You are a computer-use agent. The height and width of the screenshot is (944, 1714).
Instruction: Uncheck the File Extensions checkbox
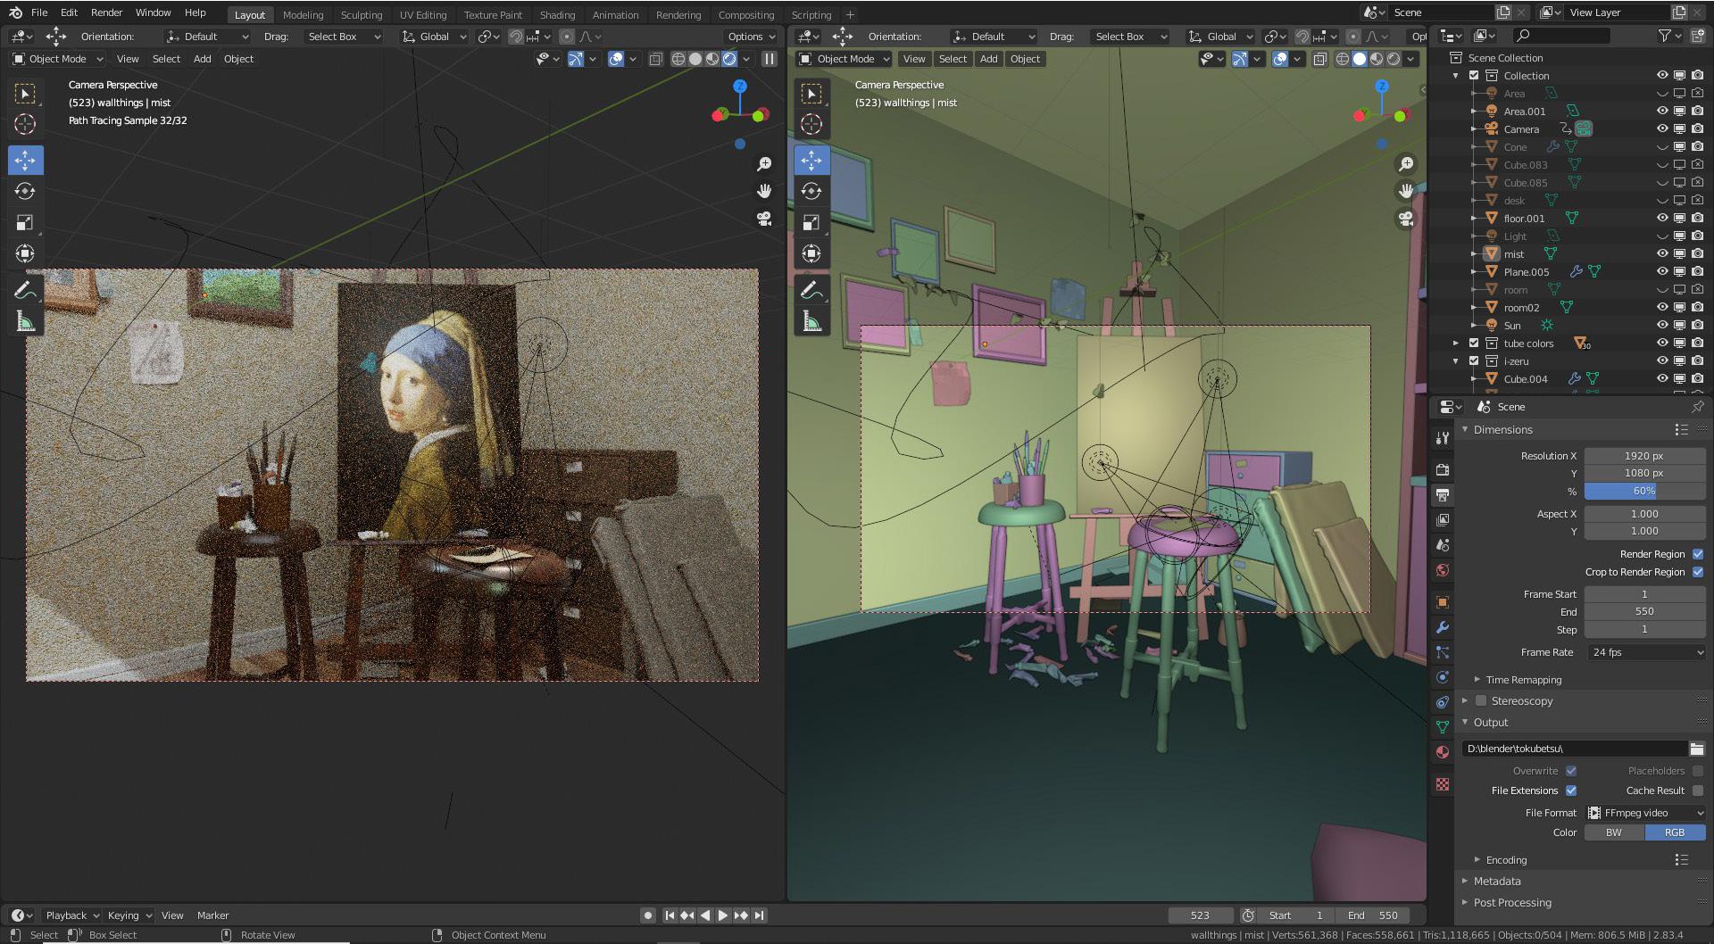pos(1571,791)
